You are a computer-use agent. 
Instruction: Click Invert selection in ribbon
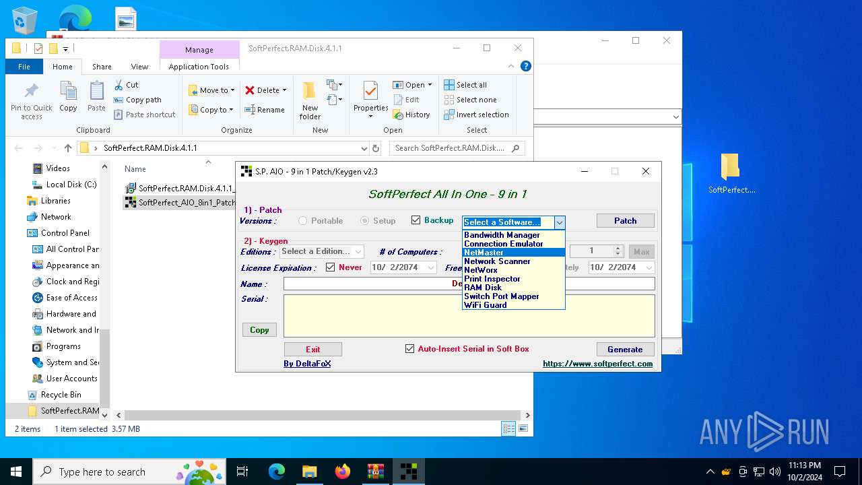(476, 115)
